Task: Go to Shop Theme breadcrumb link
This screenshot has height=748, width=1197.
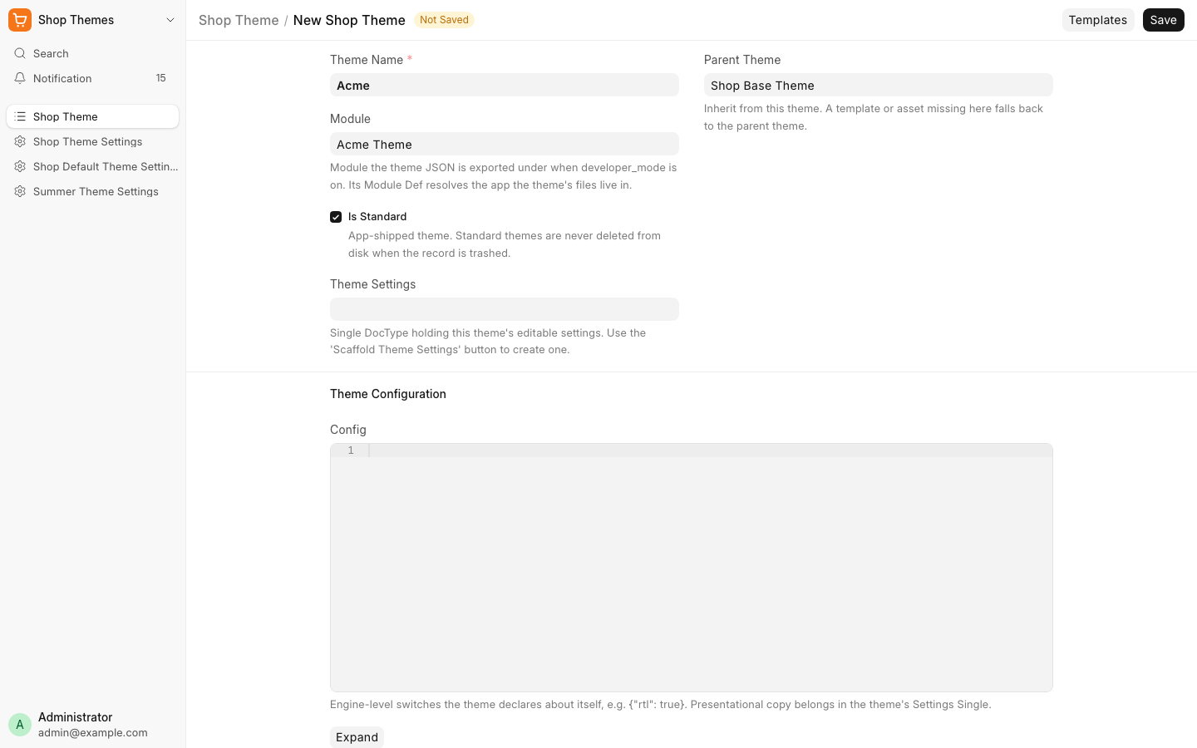Action: [239, 20]
